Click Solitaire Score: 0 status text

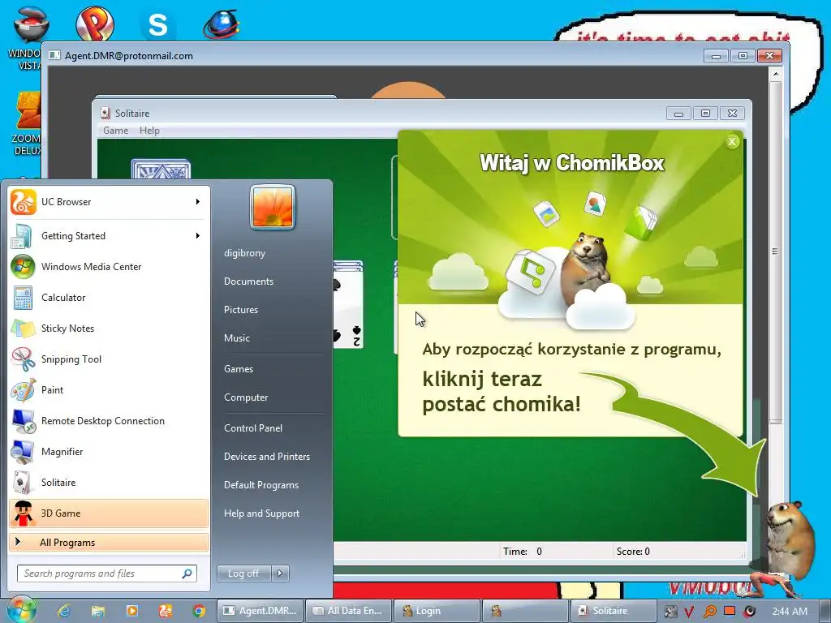click(x=633, y=552)
